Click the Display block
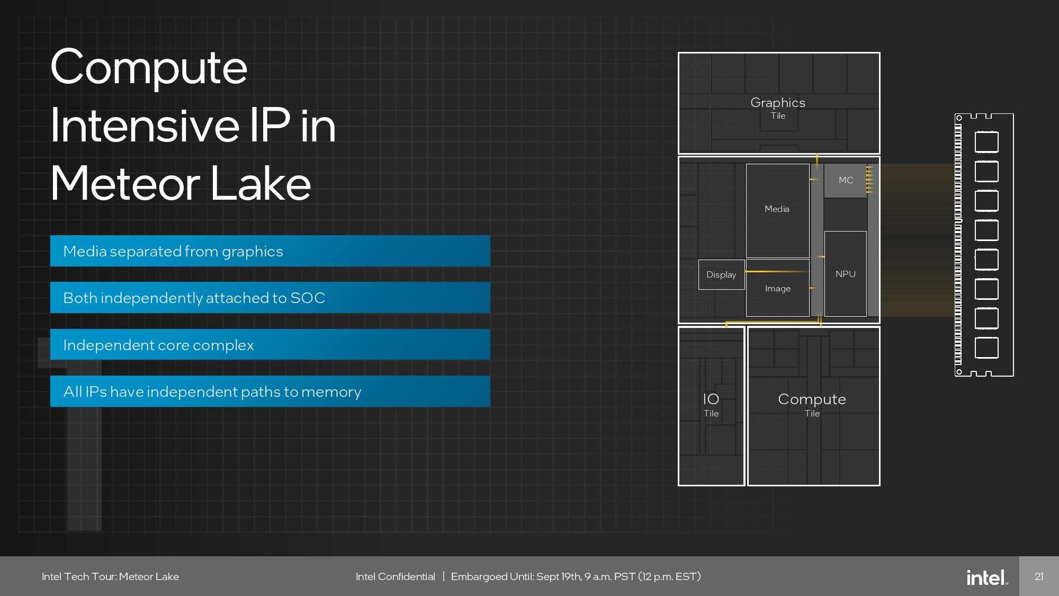The height and width of the screenshot is (596, 1059). (721, 274)
